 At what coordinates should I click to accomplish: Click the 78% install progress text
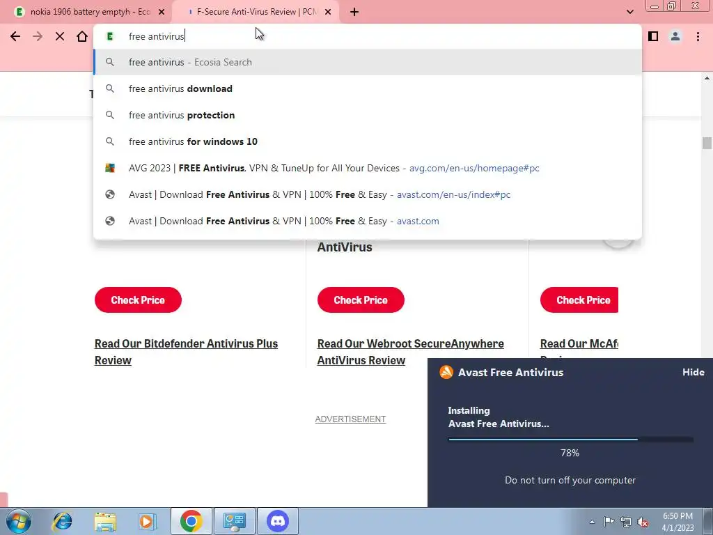570,453
